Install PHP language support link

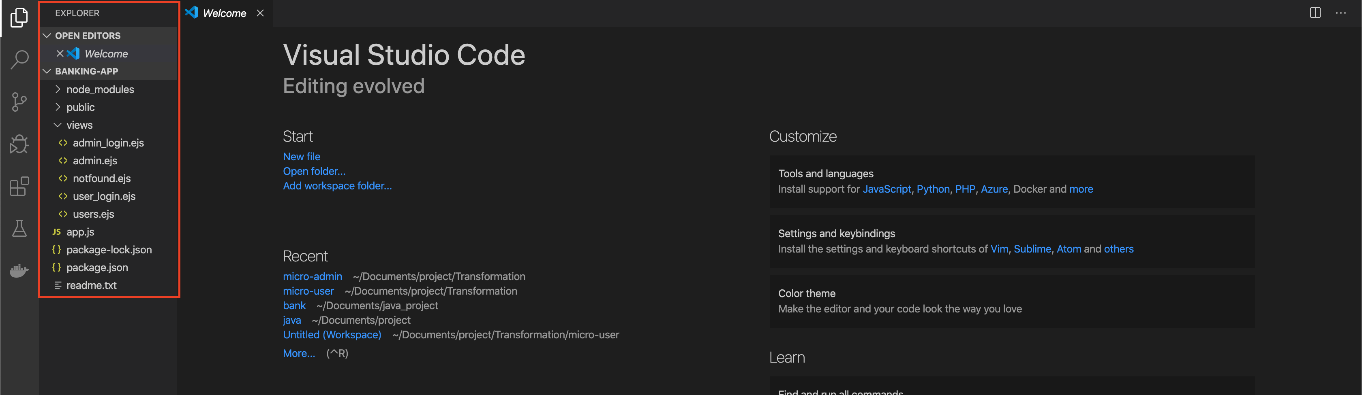965,189
